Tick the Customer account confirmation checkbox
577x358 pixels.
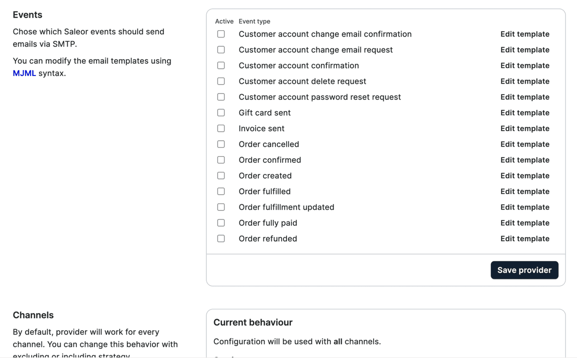click(x=221, y=65)
